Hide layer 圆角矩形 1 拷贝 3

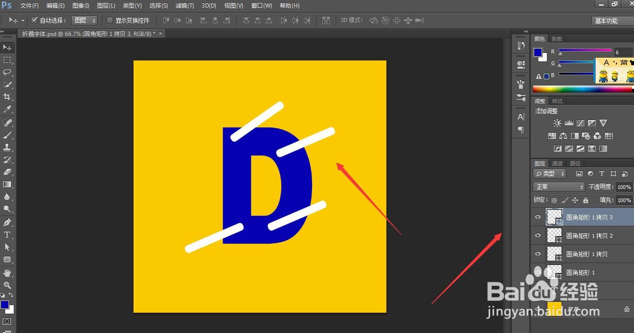[537, 217]
